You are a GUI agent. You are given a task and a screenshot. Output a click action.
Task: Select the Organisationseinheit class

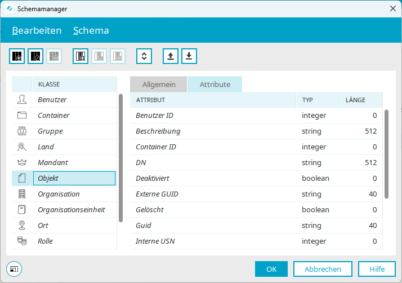[71, 210]
